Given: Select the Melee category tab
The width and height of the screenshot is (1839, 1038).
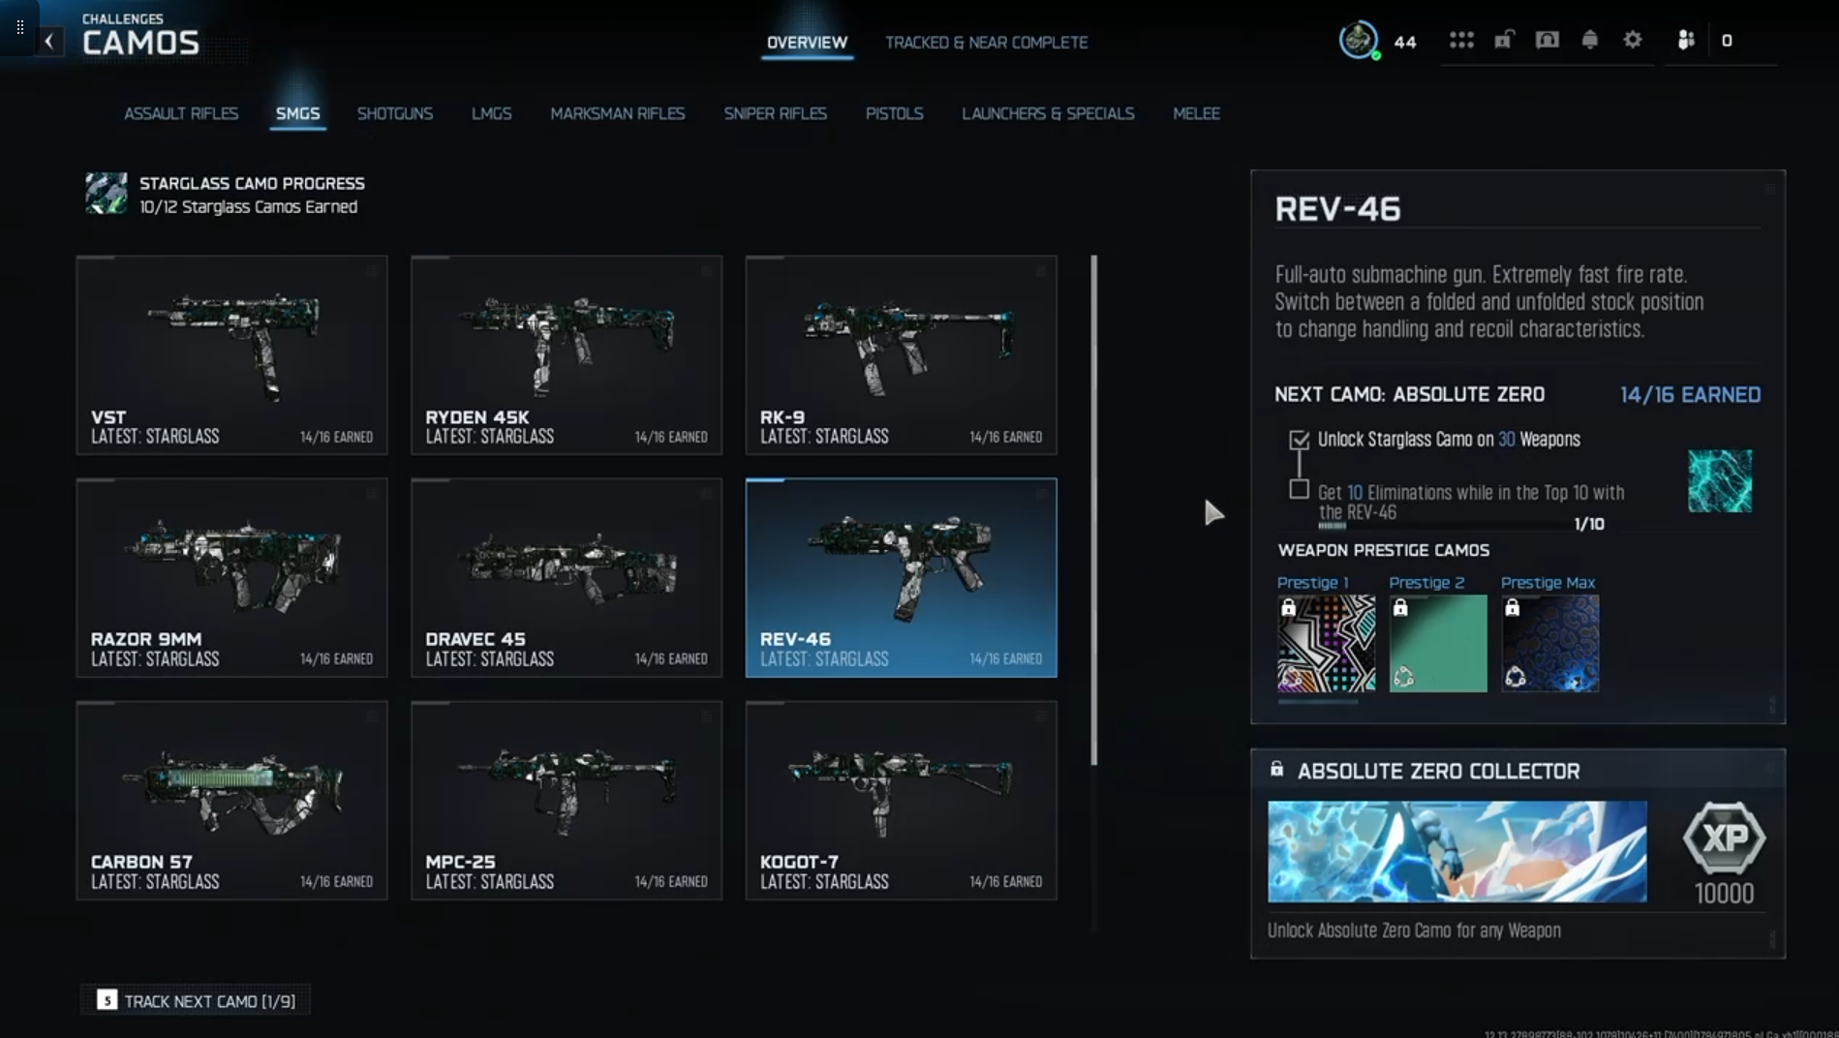Looking at the screenshot, I should 1196,113.
